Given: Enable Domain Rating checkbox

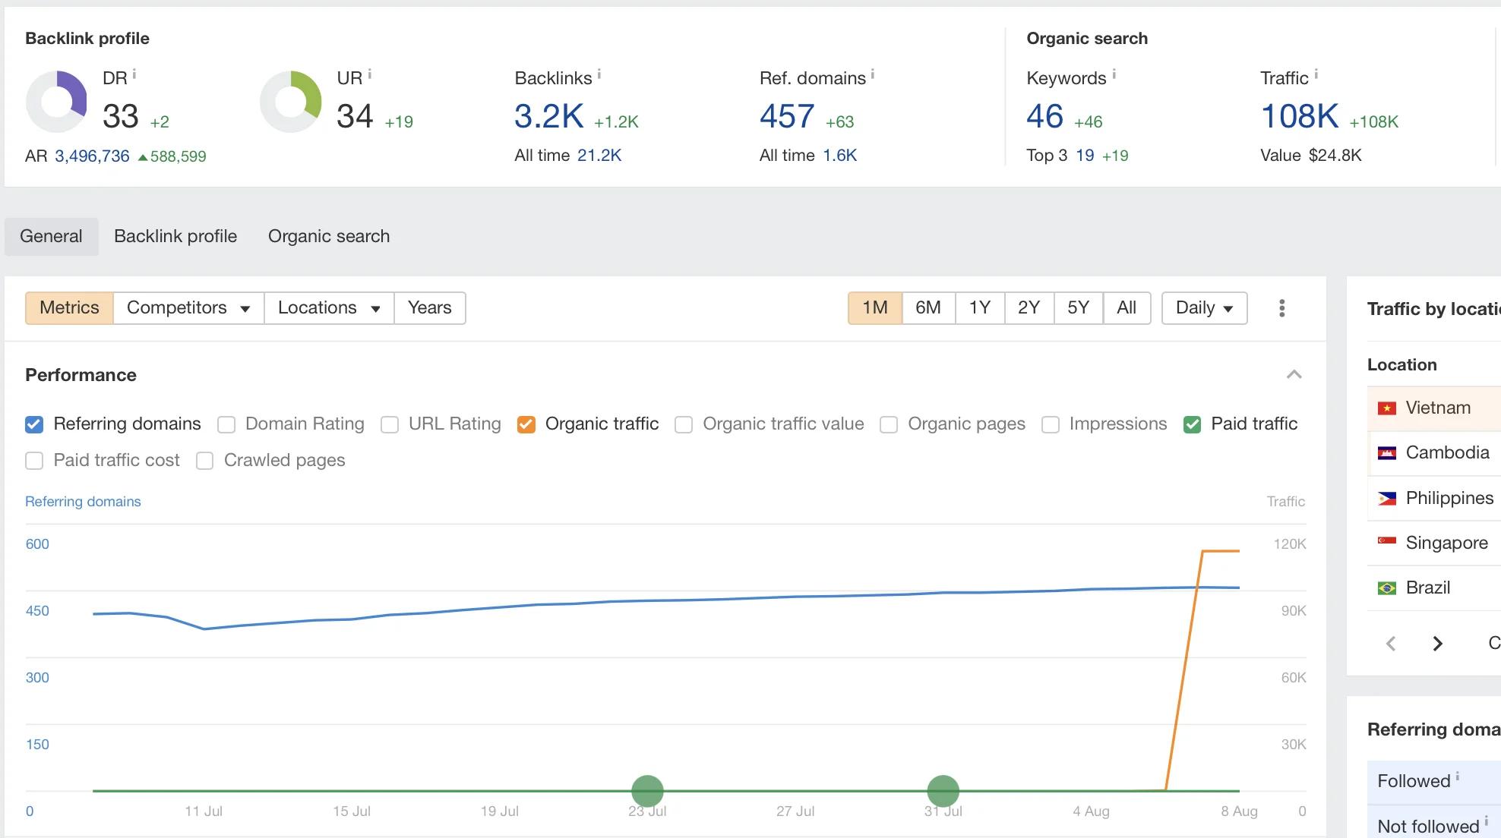Looking at the screenshot, I should pos(226,424).
